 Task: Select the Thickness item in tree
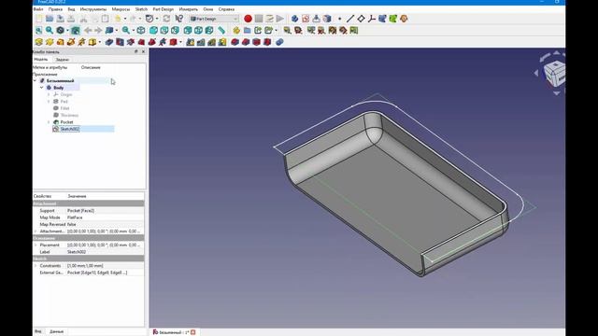(x=69, y=115)
